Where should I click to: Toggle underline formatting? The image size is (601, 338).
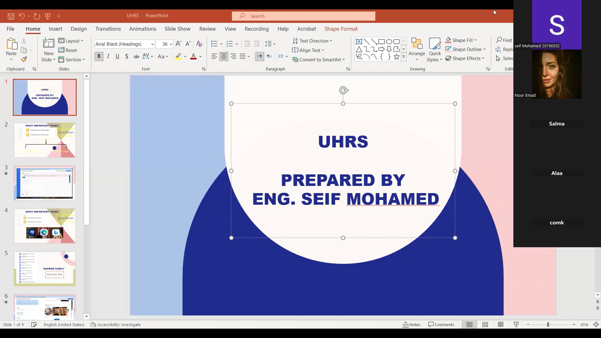pyautogui.click(x=117, y=56)
